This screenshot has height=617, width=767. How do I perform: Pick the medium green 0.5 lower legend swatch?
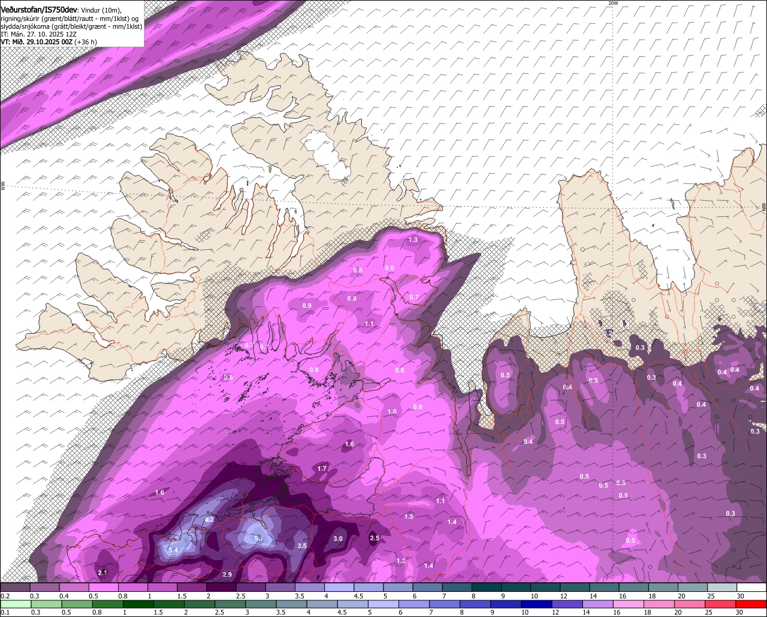coord(77,604)
